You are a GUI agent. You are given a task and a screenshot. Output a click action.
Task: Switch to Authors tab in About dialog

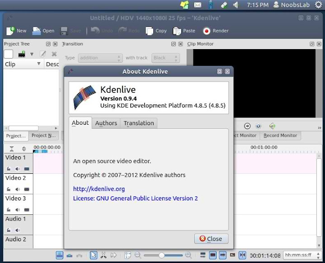(106, 123)
